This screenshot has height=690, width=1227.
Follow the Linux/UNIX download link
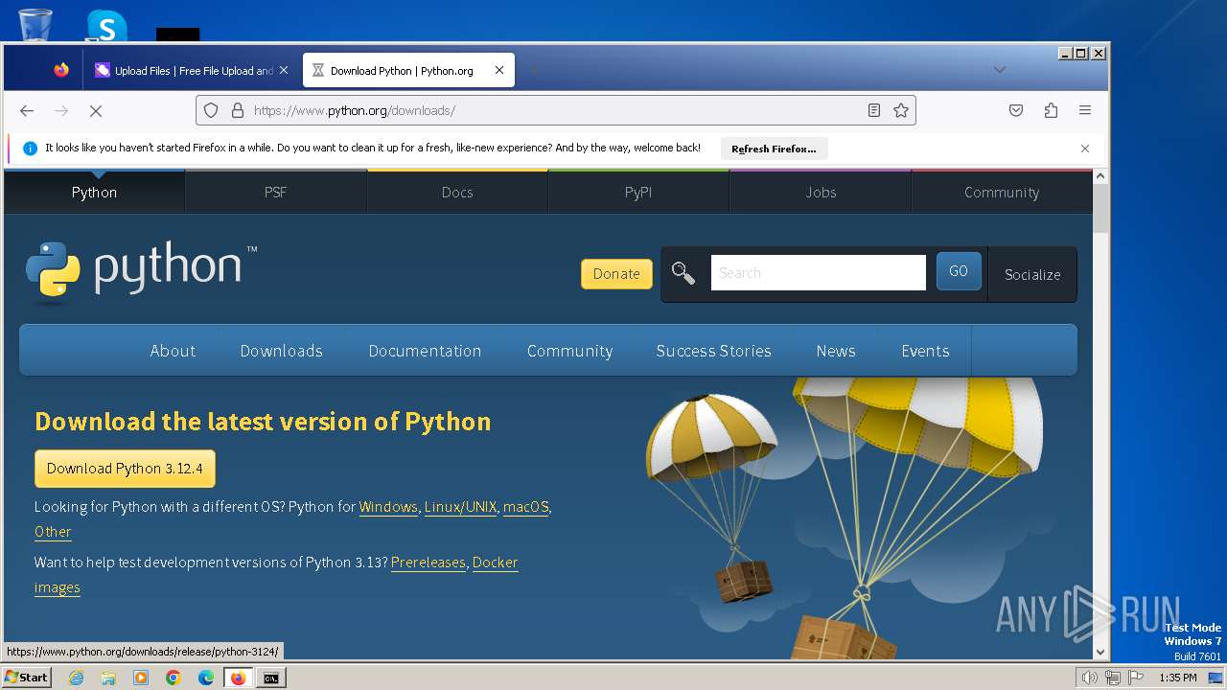pos(460,506)
